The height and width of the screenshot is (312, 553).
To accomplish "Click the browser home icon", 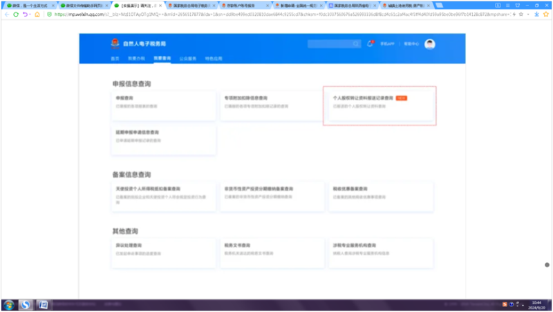I will coord(36,14).
